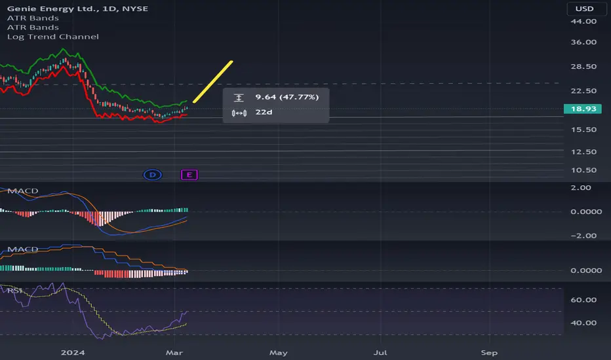The width and height of the screenshot is (611, 360).
Task: Click the current price label 18.93
Action: [x=583, y=109]
